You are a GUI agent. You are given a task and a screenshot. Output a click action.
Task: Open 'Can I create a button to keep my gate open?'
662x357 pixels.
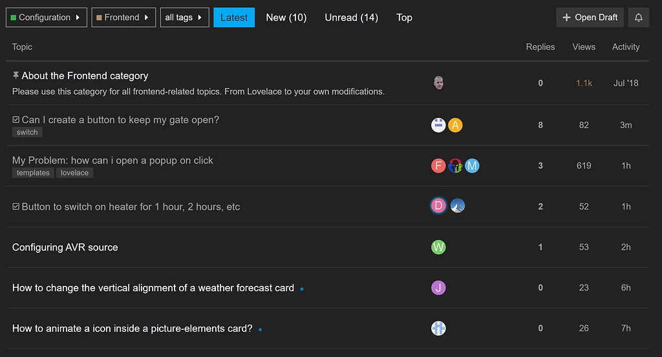point(120,120)
